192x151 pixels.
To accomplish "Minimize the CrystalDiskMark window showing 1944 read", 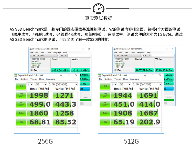I will click(x=145, y=75).
